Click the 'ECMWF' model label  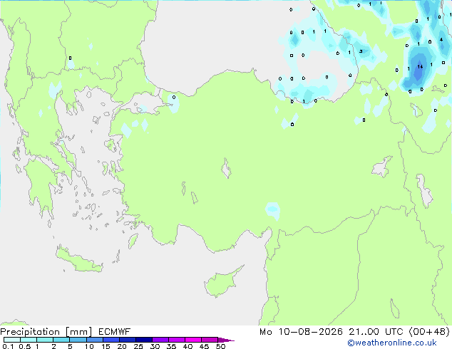pyautogui.click(x=115, y=332)
